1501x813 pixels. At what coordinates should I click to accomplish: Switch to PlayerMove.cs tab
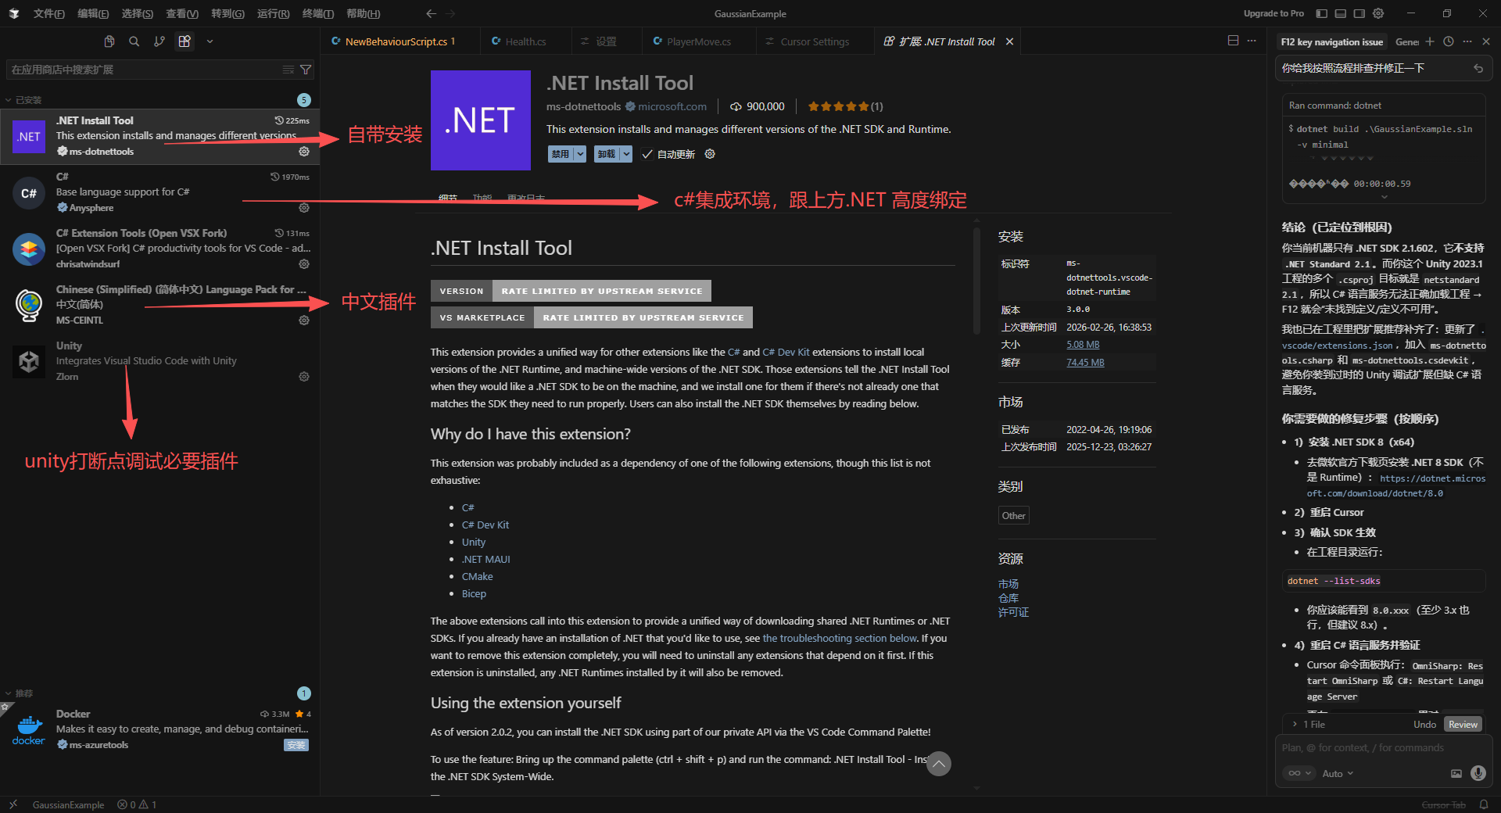tap(698, 41)
